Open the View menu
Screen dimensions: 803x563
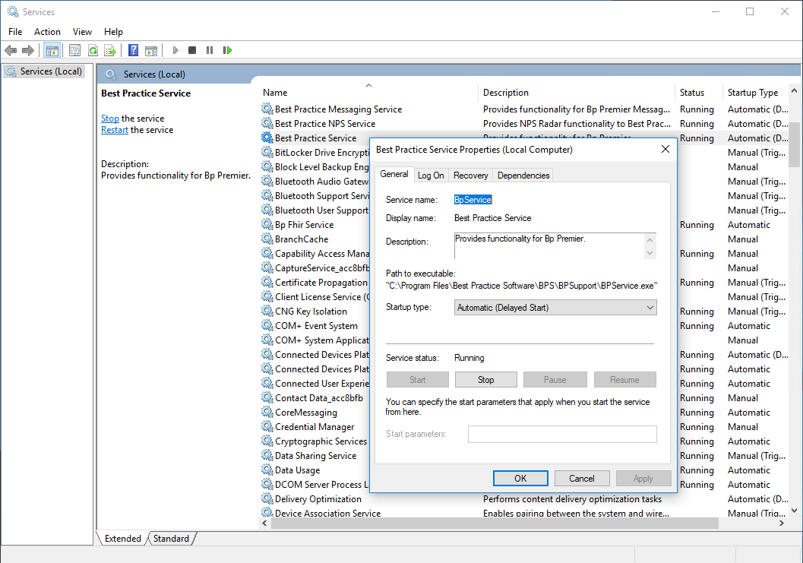(x=82, y=32)
